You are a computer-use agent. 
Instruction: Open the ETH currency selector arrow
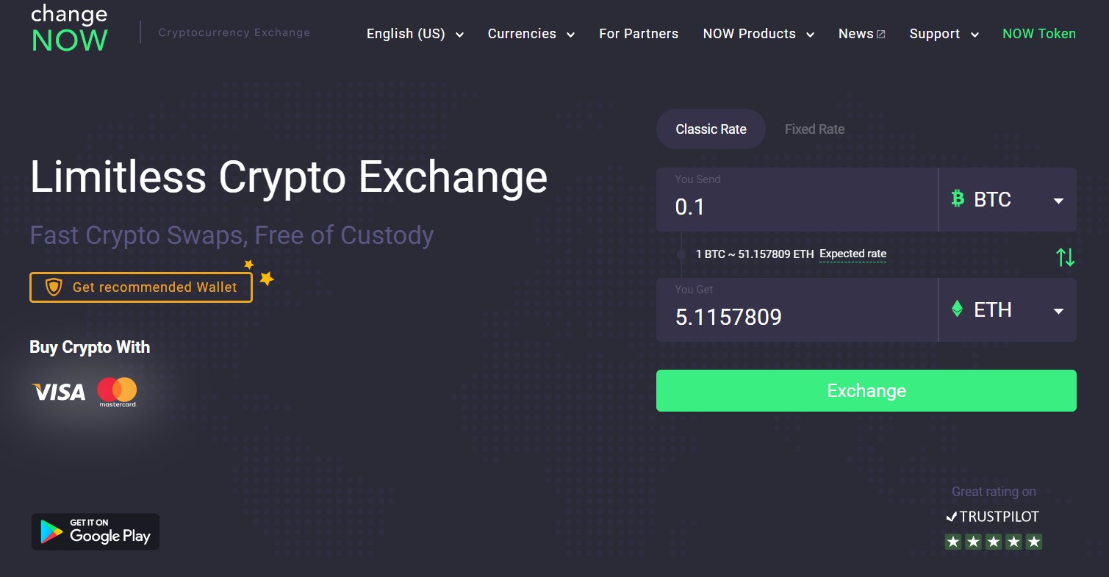(x=1058, y=312)
